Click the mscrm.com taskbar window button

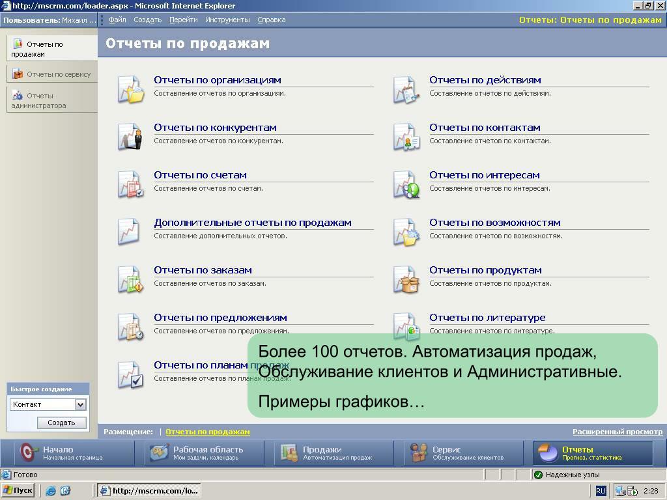point(149,491)
